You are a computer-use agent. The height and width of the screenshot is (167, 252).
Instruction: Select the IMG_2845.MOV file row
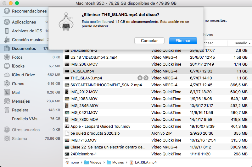[x=158, y=105]
